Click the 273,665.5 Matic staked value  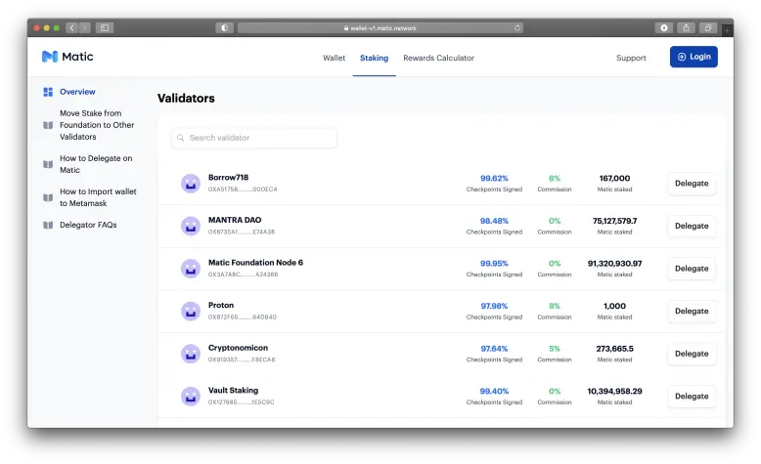pos(614,349)
